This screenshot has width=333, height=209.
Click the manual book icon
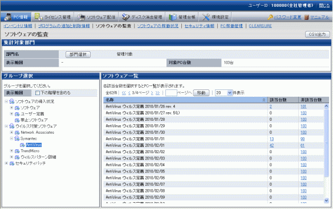tap(306, 17)
